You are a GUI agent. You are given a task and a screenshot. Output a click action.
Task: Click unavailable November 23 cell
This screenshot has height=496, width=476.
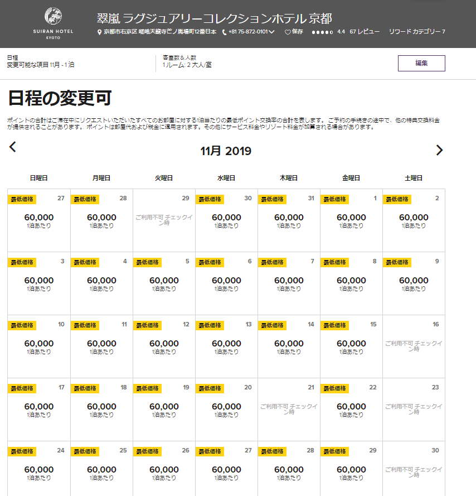(x=414, y=410)
